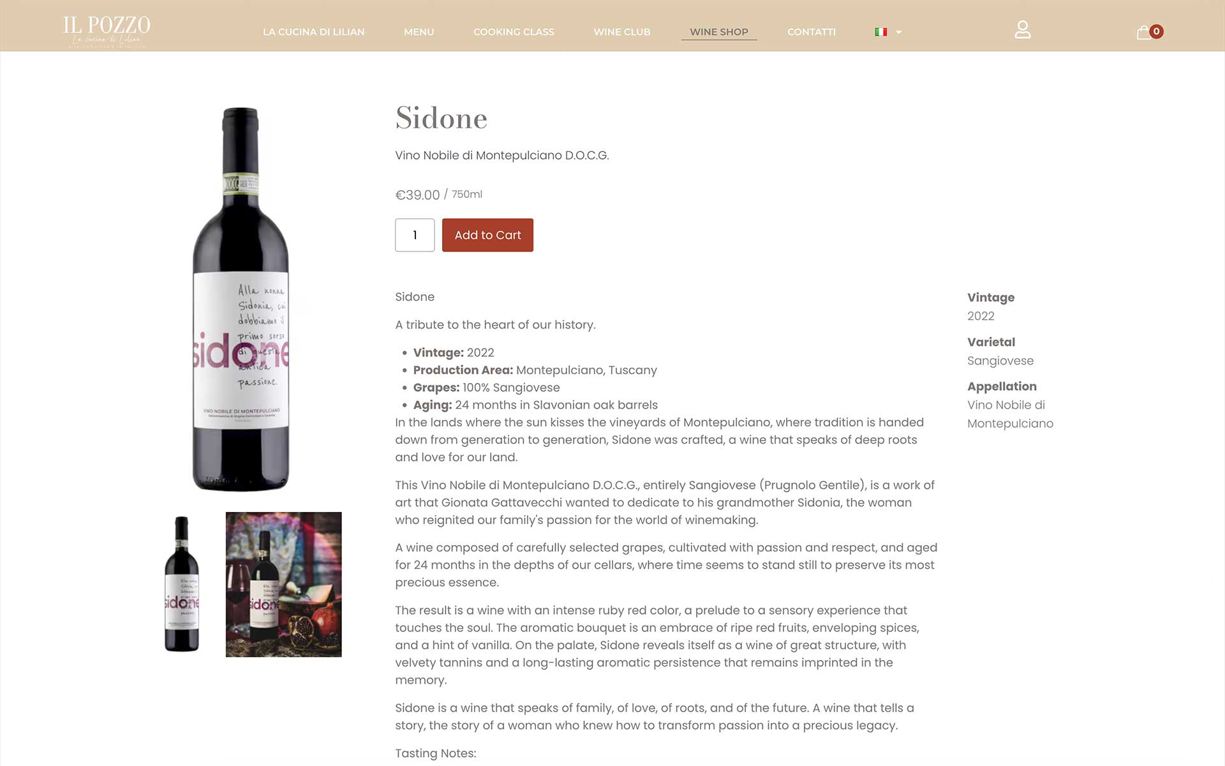Click the main Sidone bottle image
The image size is (1225, 766).
241,299
